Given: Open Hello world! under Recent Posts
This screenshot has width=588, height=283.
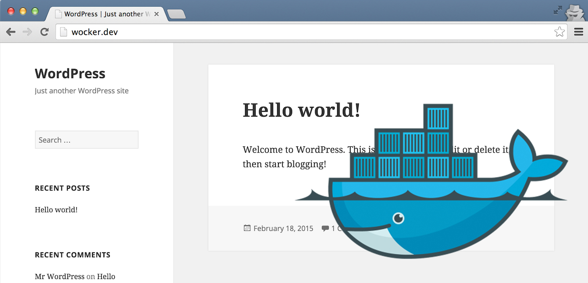Looking at the screenshot, I should 56,209.
